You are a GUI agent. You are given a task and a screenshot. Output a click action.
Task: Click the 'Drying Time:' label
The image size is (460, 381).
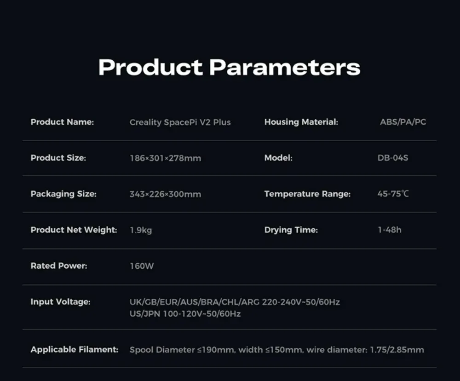point(291,230)
